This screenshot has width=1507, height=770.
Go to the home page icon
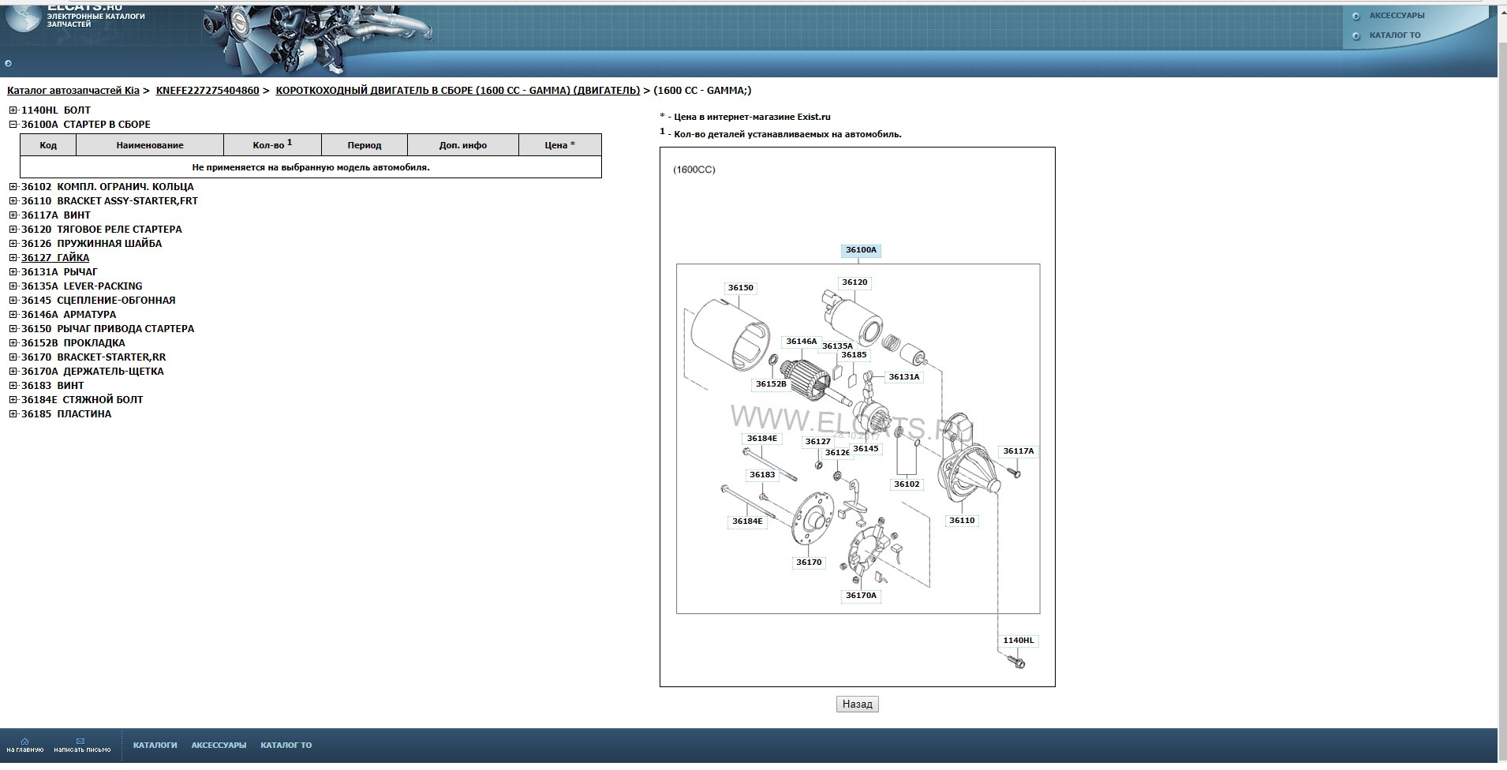pyautogui.click(x=25, y=742)
